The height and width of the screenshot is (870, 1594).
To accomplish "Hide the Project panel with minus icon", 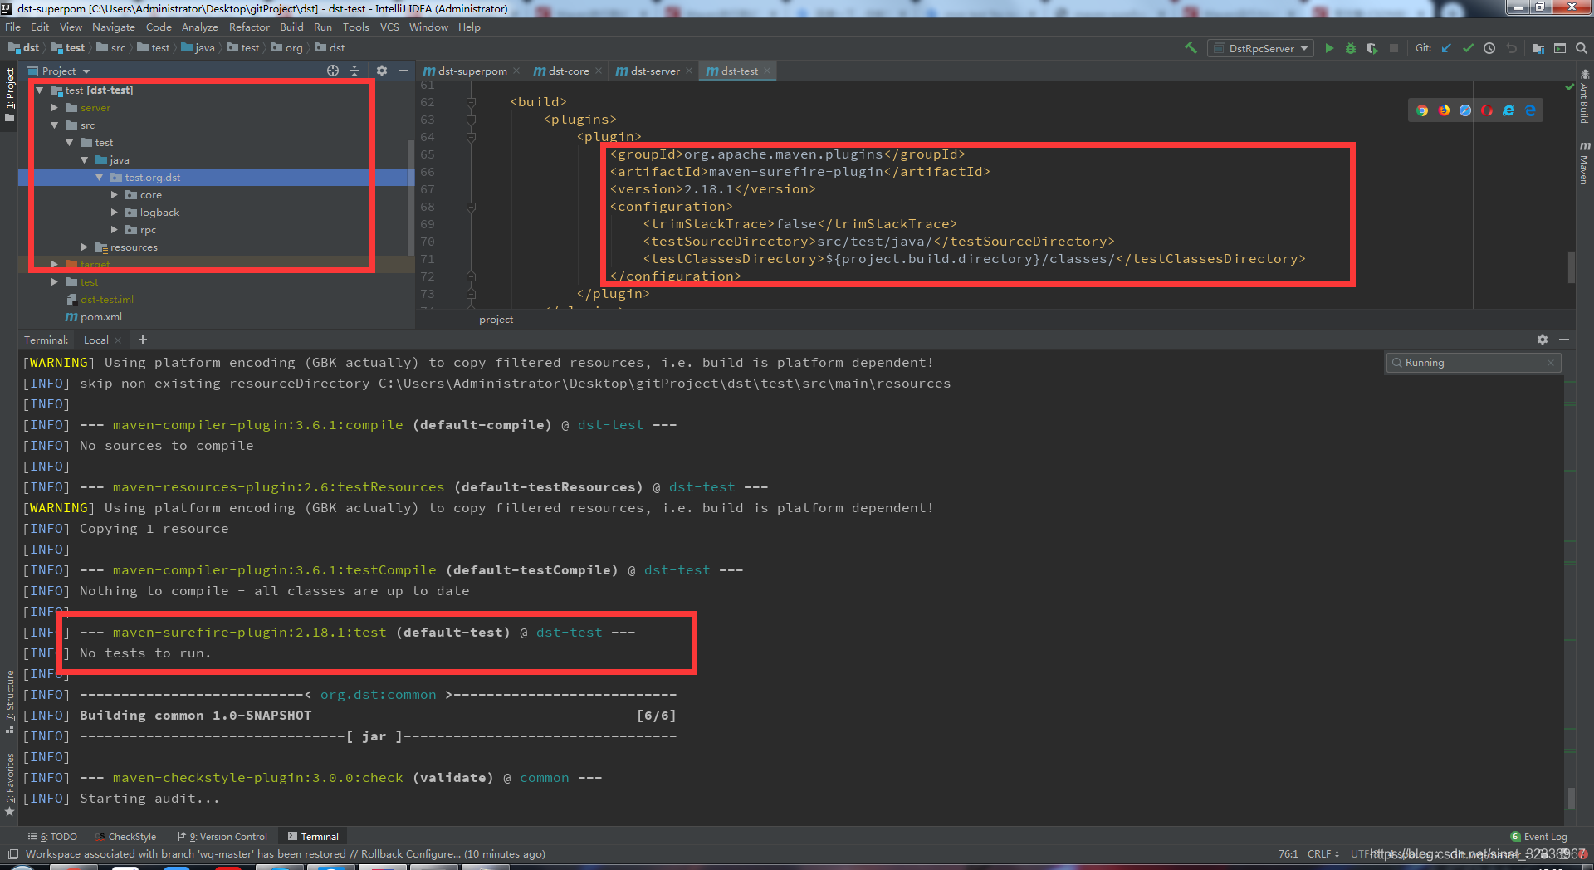I will (403, 71).
